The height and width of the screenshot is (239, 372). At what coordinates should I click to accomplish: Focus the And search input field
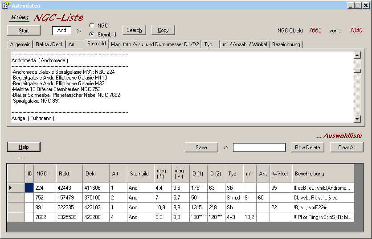pyautogui.click(x=61, y=30)
